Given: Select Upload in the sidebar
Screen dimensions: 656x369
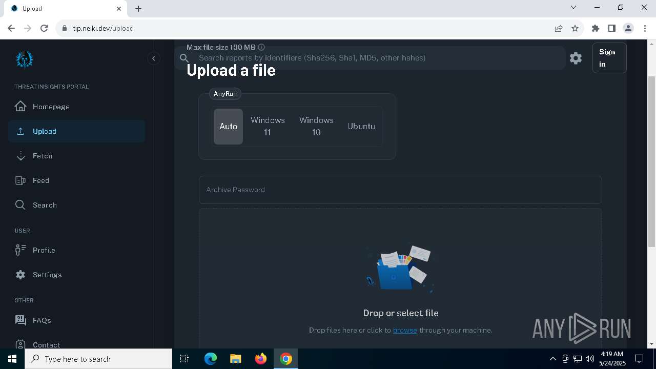Looking at the screenshot, I should [76, 131].
